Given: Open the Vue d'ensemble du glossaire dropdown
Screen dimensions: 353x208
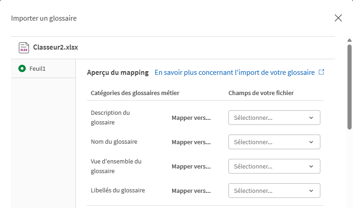Looking at the screenshot, I should click(x=274, y=166).
